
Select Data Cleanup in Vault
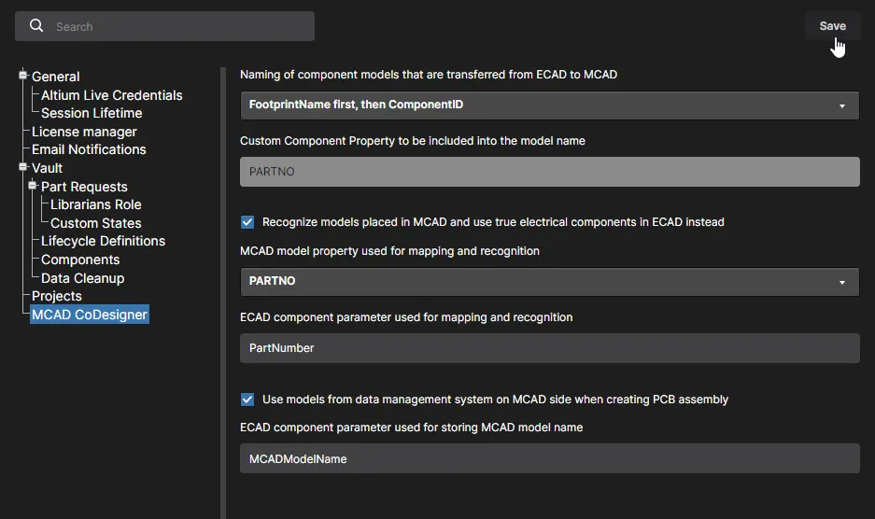82,278
